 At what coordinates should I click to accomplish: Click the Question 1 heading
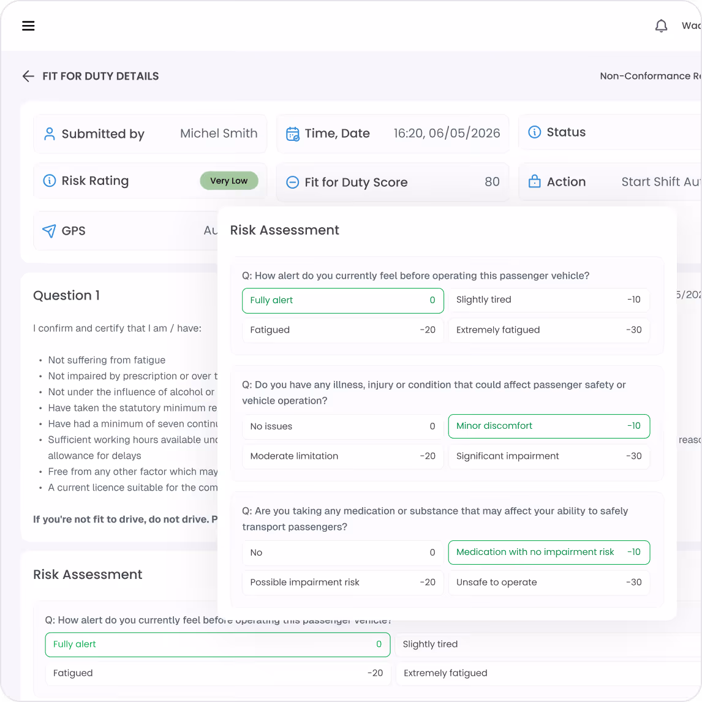click(66, 295)
